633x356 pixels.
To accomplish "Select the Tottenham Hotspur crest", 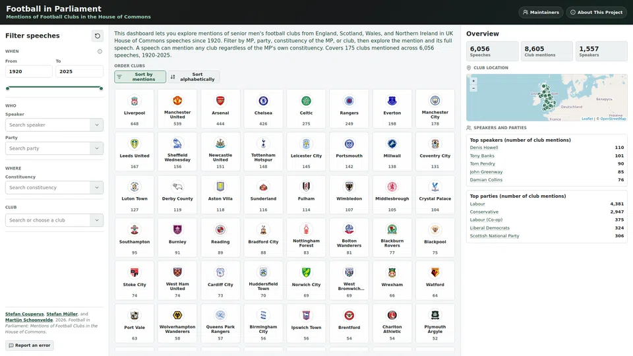I will click(x=263, y=143).
